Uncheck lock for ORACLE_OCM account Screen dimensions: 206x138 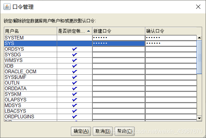click(75, 71)
